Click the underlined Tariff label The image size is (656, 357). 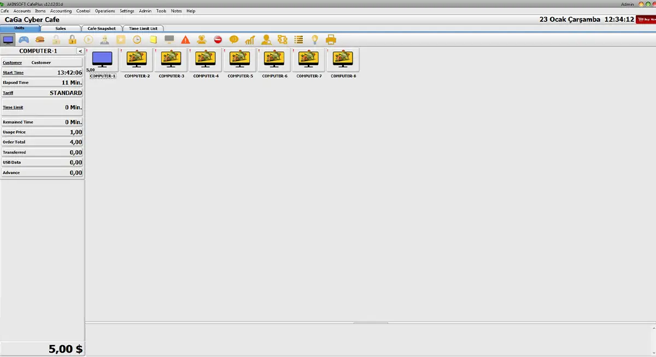pos(8,93)
